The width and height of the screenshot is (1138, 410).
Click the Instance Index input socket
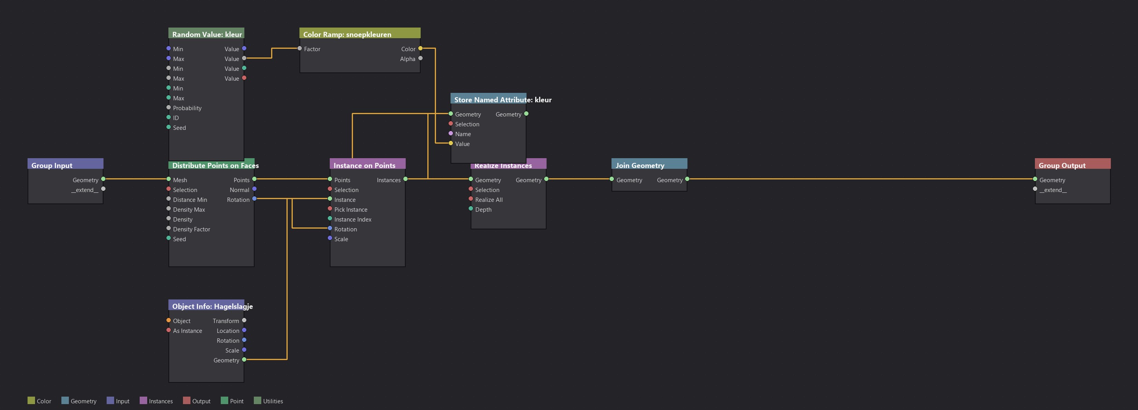[x=330, y=218]
